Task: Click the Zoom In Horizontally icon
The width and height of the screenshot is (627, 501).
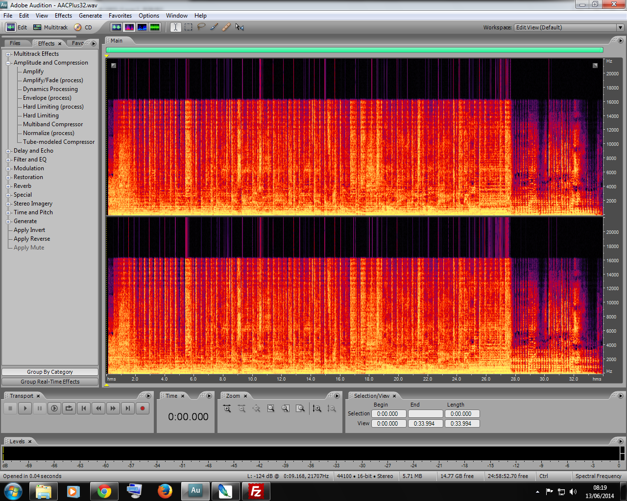Action: click(227, 408)
